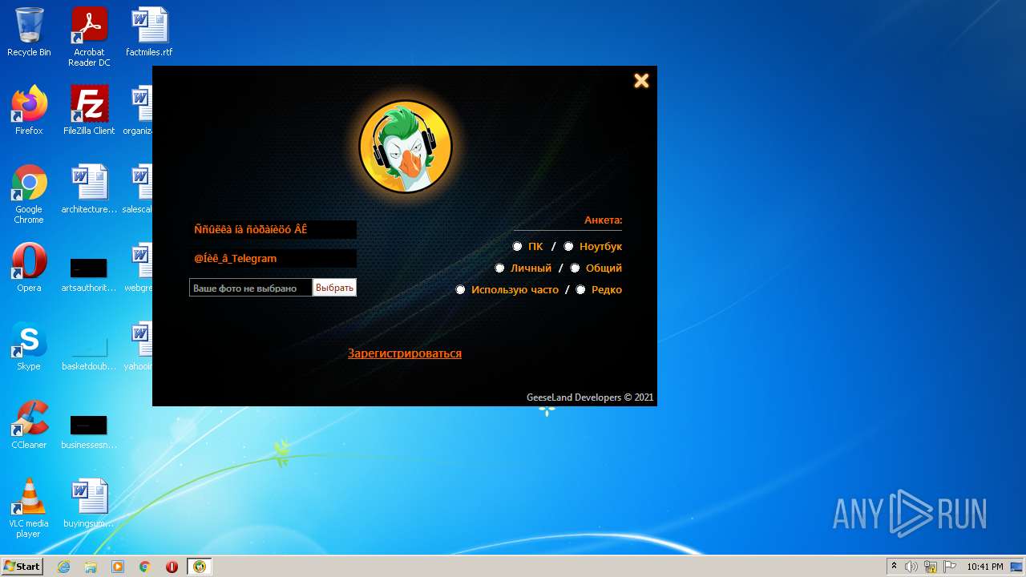Screen dimensions: 1026x577
Task: Launch Internet Explorer from taskbar
Action: click(x=63, y=567)
